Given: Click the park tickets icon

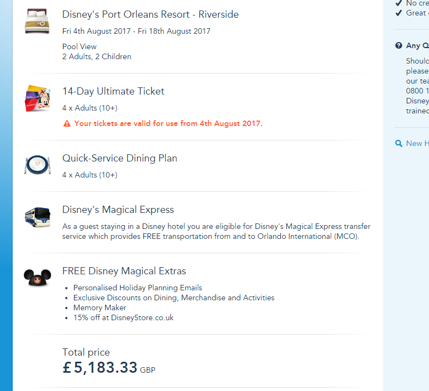Looking at the screenshot, I should coord(37,98).
